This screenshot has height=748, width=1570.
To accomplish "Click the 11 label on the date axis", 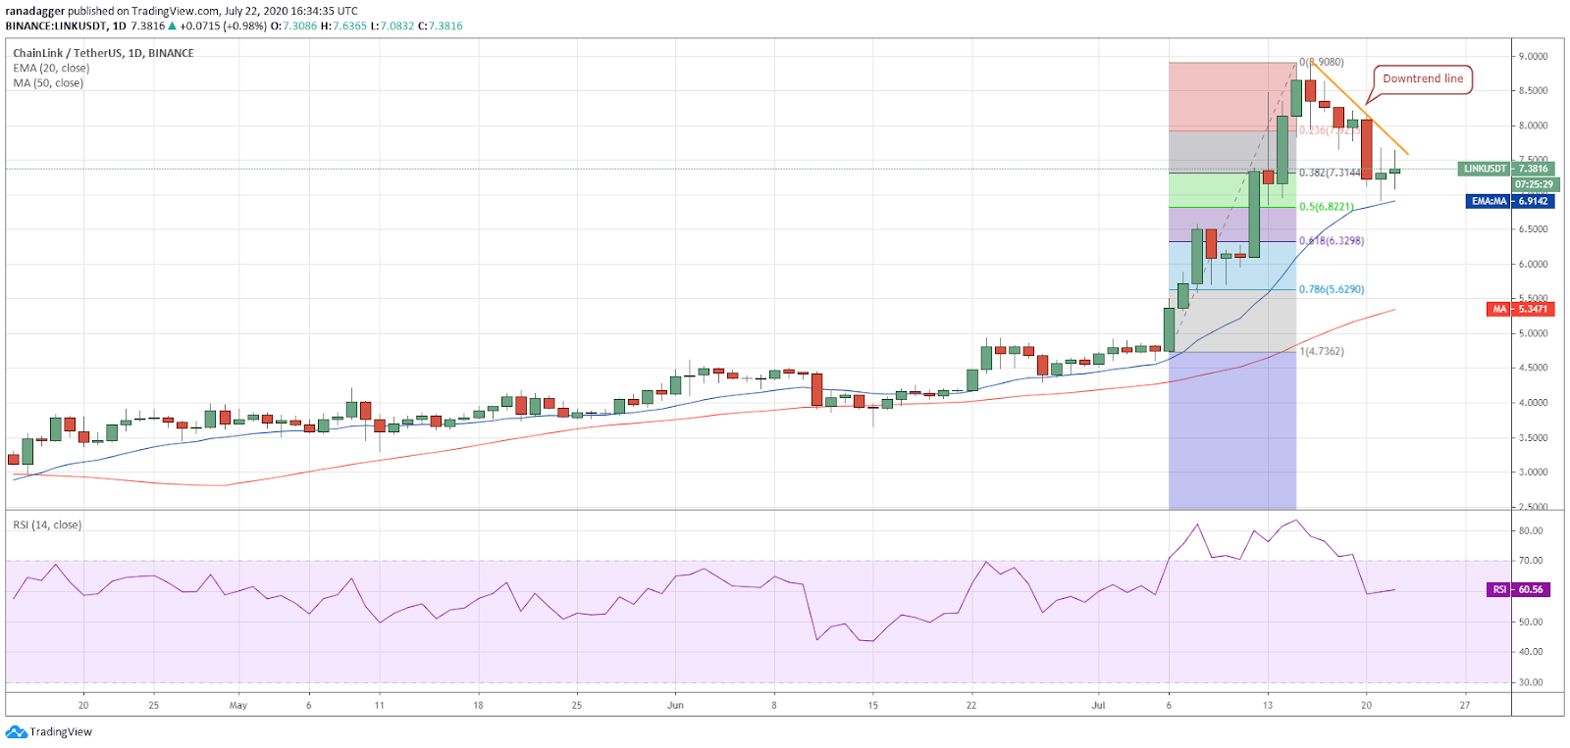I will click(x=379, y=705).
